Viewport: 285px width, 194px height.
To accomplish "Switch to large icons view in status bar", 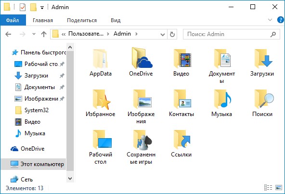I will coord(278,187).
